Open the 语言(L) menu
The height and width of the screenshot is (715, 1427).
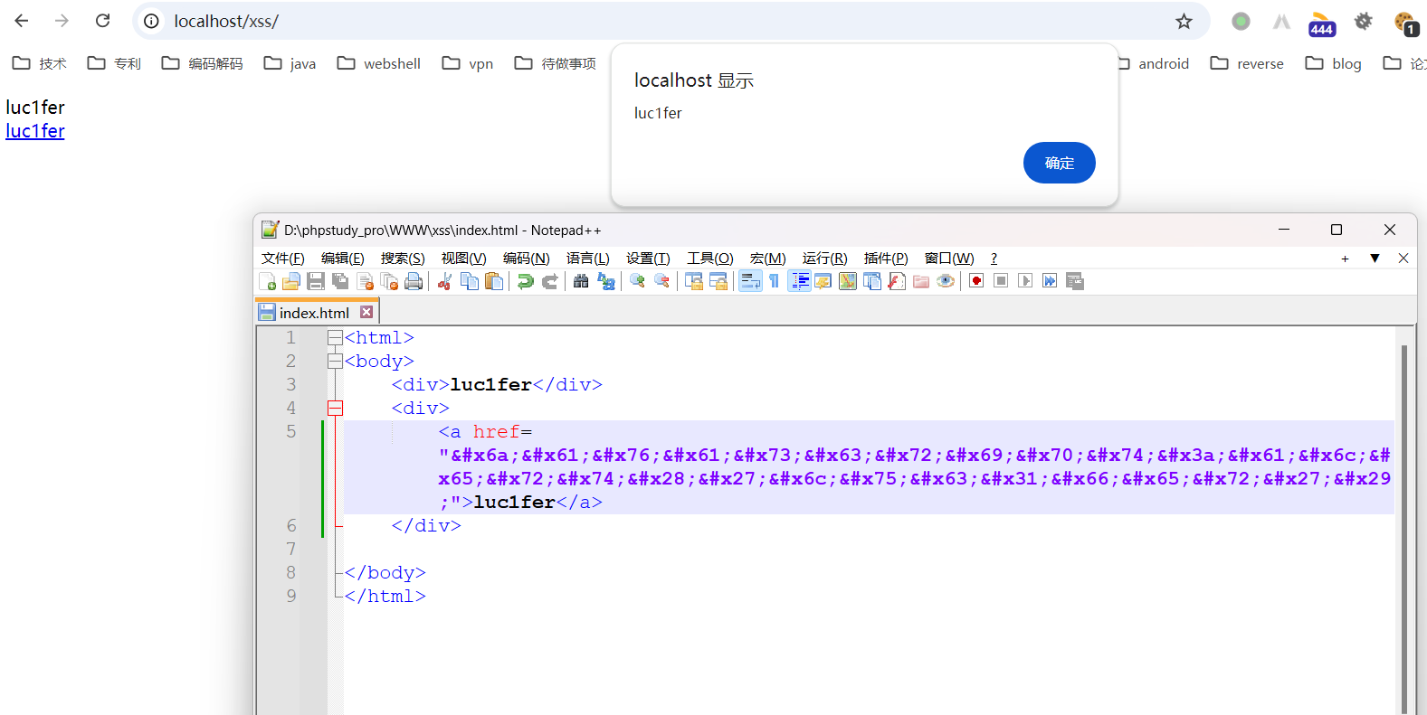(588, 259)
